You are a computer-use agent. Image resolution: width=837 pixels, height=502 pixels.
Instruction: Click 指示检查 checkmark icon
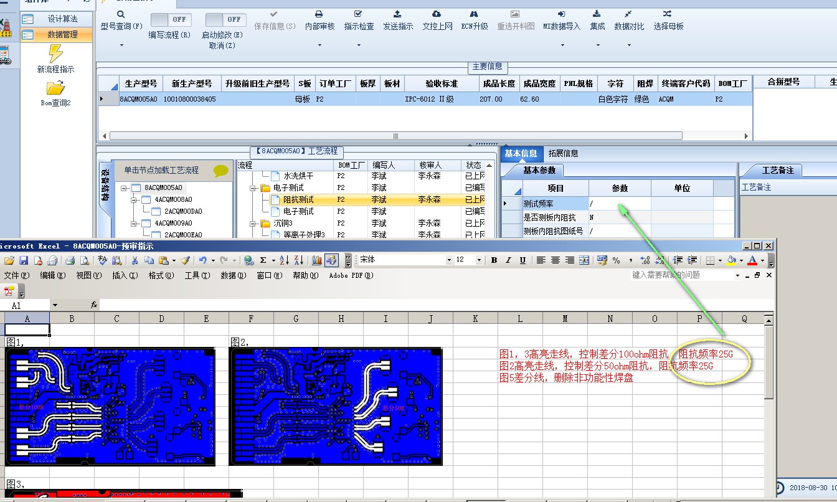pos(358,14)
